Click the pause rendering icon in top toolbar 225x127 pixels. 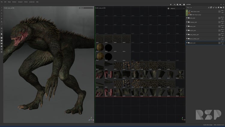click(x=171, y=5)
